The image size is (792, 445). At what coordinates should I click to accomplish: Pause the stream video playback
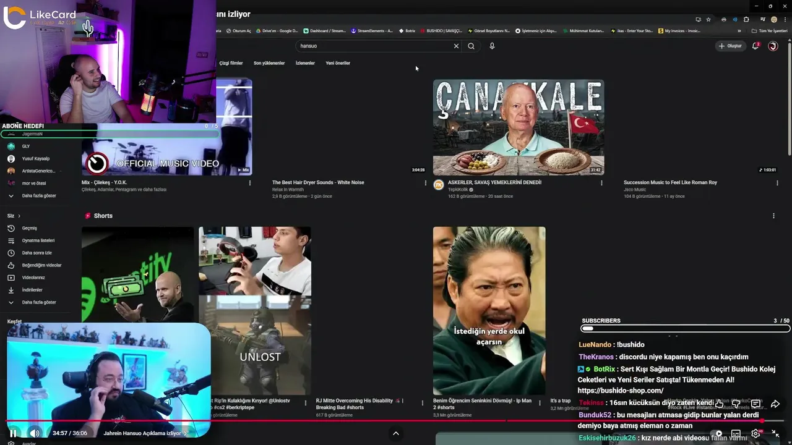(13, 433)
